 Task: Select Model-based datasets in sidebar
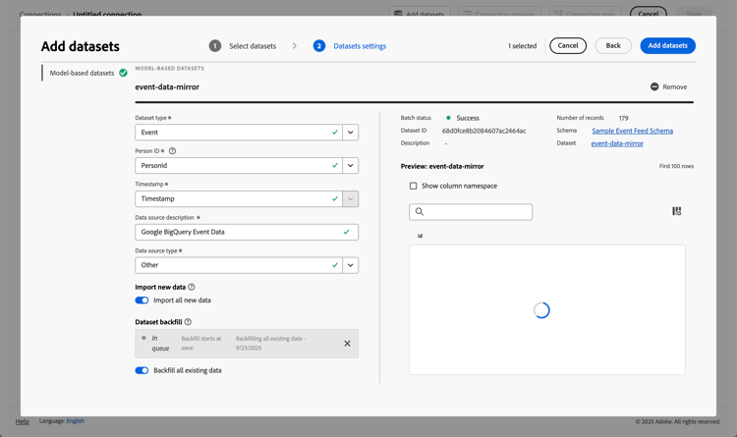point(83,73)
